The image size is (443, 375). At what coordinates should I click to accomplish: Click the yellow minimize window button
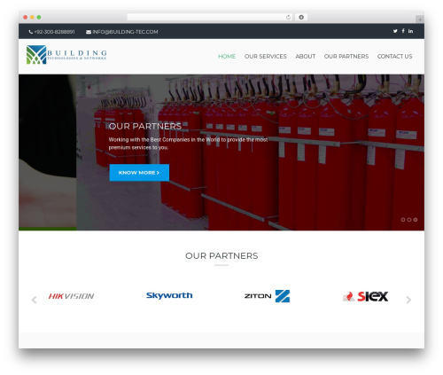32,17
